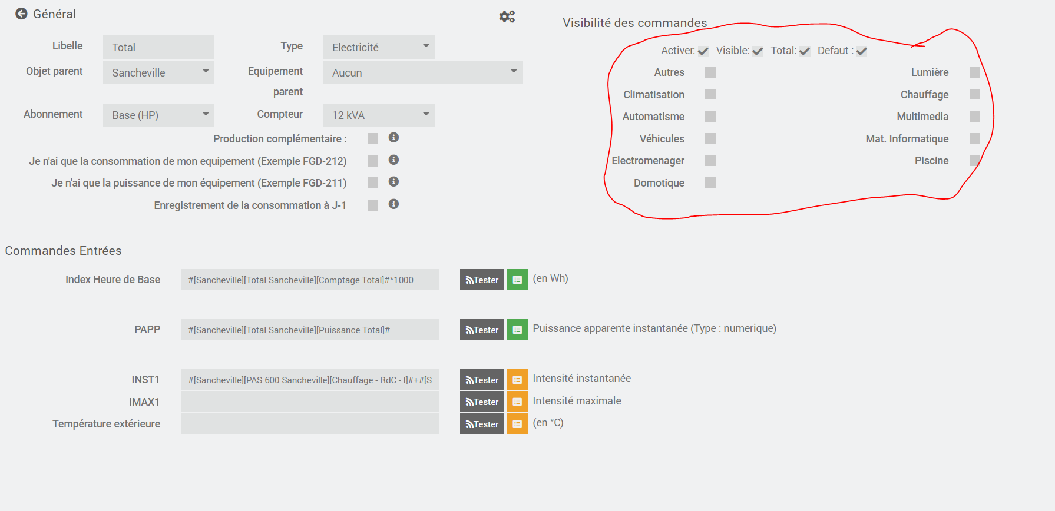Screen dimensions: 1055x511
Task: Click the empty Température extérieure input field
Action: [x=310, y=424]
